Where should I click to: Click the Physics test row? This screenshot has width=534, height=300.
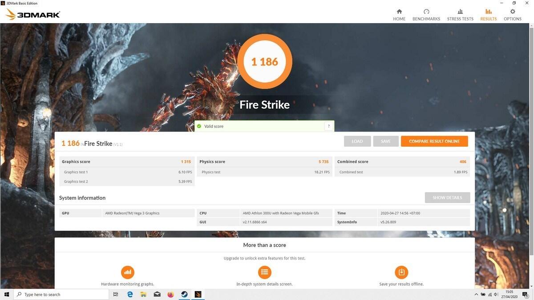tap(265, 172)
